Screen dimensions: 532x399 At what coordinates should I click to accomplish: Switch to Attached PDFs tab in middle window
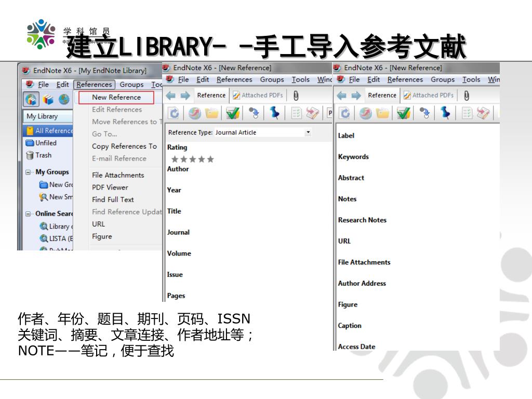tap(258, 96)
